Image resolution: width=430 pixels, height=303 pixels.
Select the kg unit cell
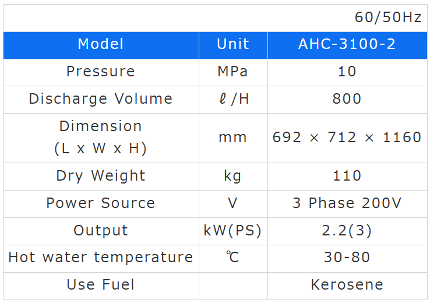coord(232,176)
